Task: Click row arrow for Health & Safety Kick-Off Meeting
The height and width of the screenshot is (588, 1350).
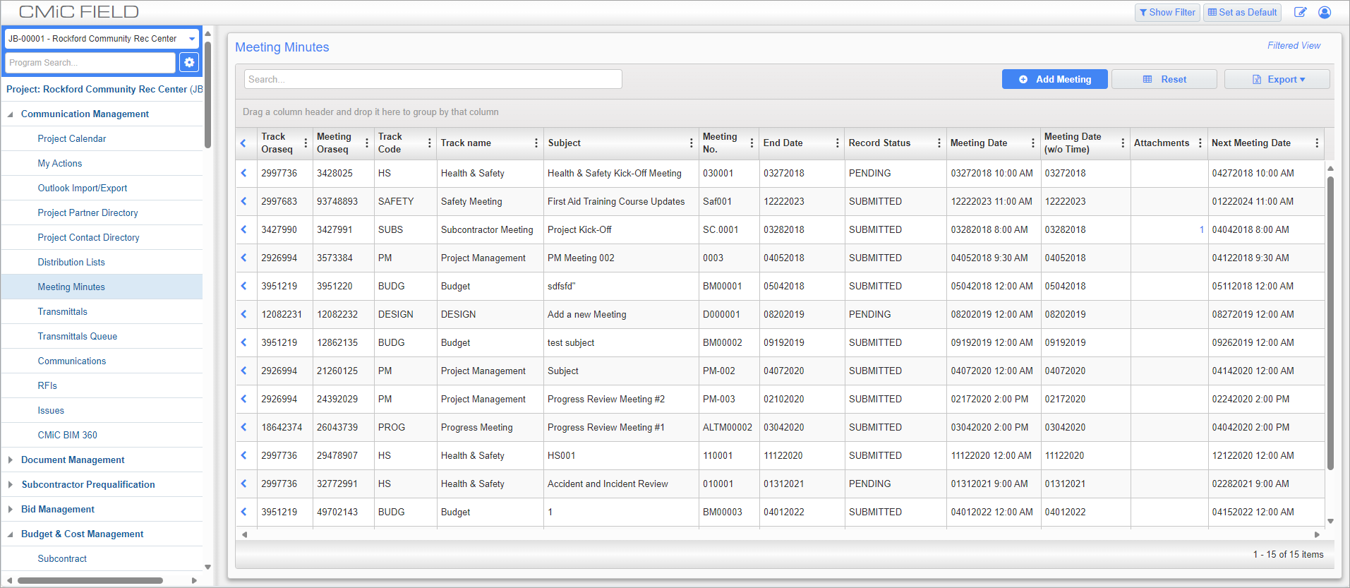Action: (244, 173)
